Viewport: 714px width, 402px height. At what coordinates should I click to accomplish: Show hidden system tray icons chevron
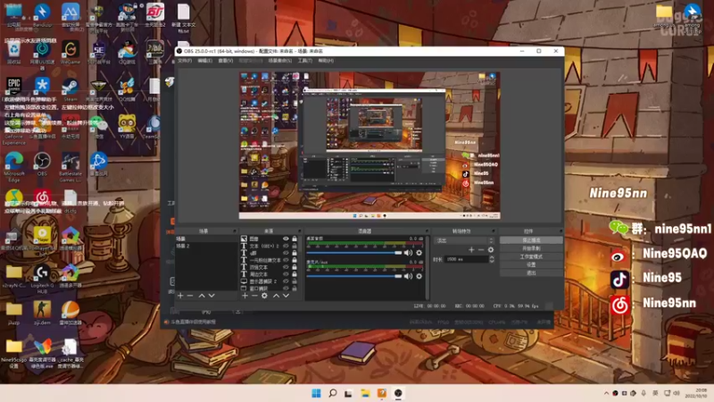(606, 393)
